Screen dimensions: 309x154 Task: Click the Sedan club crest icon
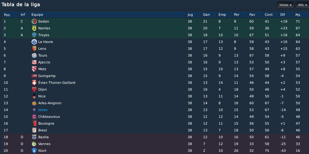pos(34,21)
